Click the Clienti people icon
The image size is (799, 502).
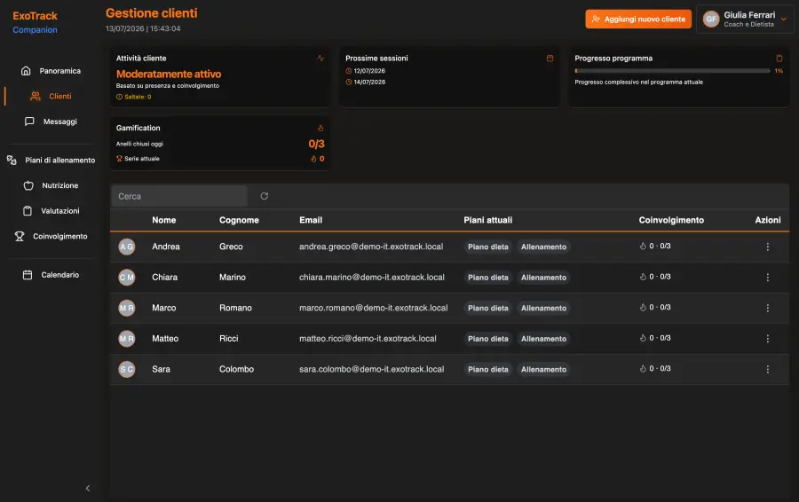pyautogui.click(x=36, y=96)
